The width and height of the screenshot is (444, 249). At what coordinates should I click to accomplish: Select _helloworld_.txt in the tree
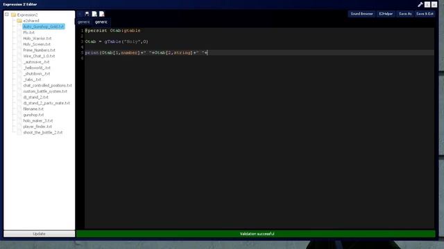[x=37, y=68]
